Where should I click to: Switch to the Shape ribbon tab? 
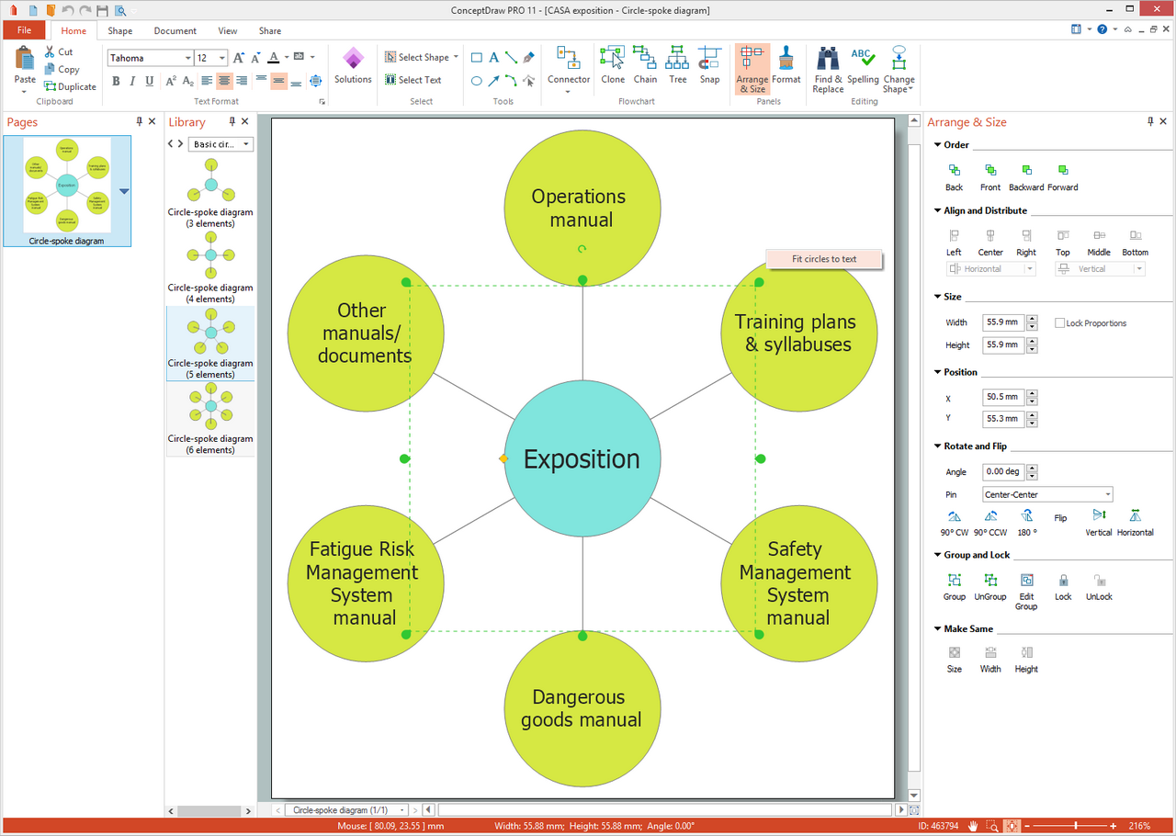(119, 31)
